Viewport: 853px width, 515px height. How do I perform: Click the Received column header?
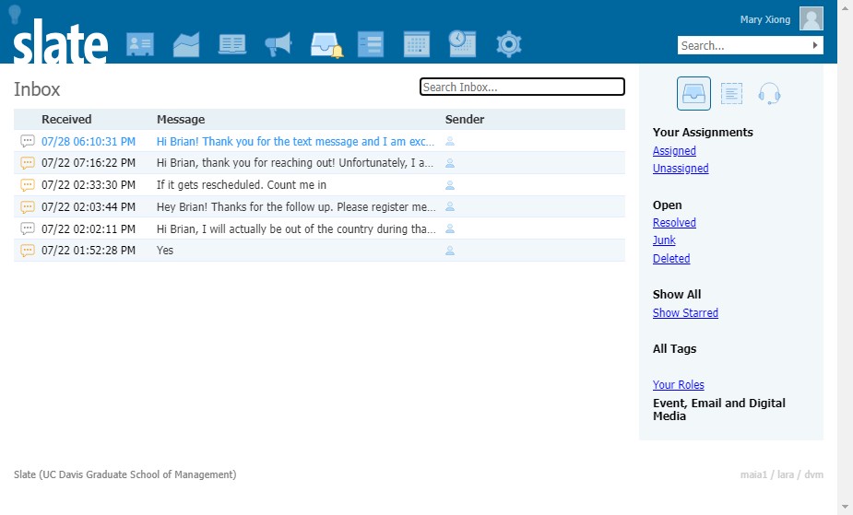coord(66,120)
